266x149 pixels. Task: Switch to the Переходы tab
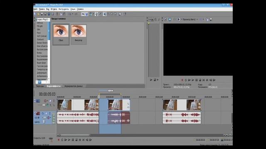pyautogui.click(x=40, y=86)
